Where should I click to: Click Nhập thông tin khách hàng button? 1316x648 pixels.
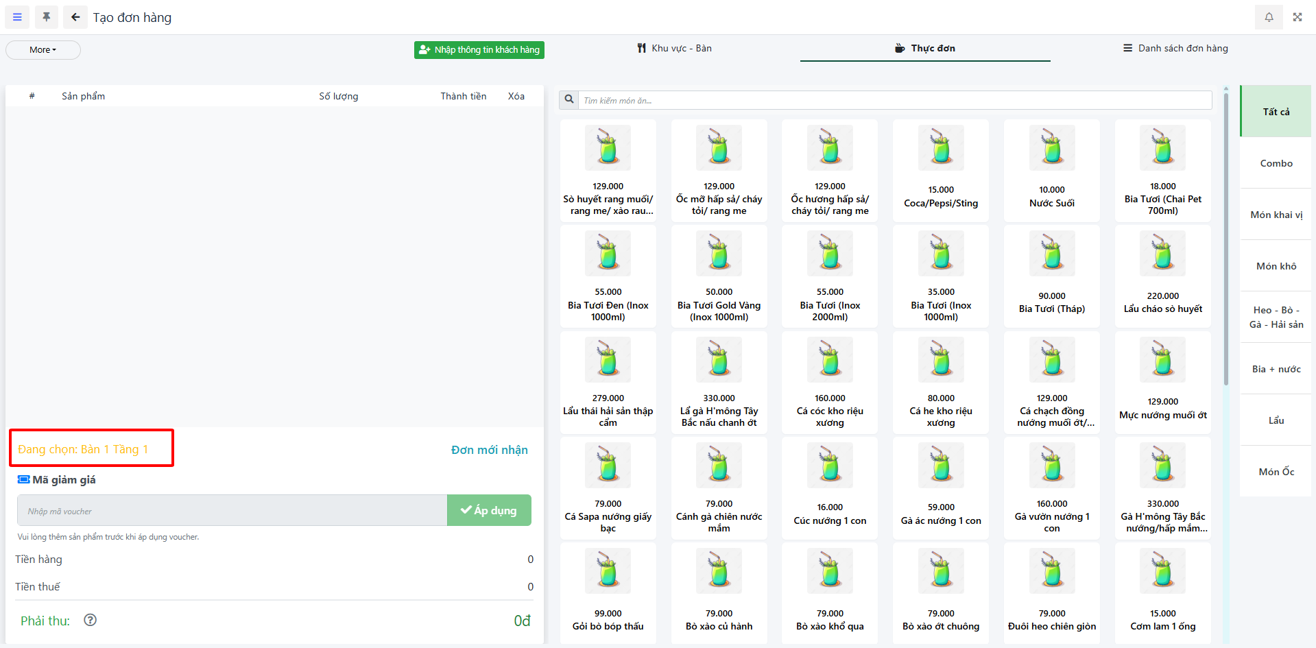[479, 50]
